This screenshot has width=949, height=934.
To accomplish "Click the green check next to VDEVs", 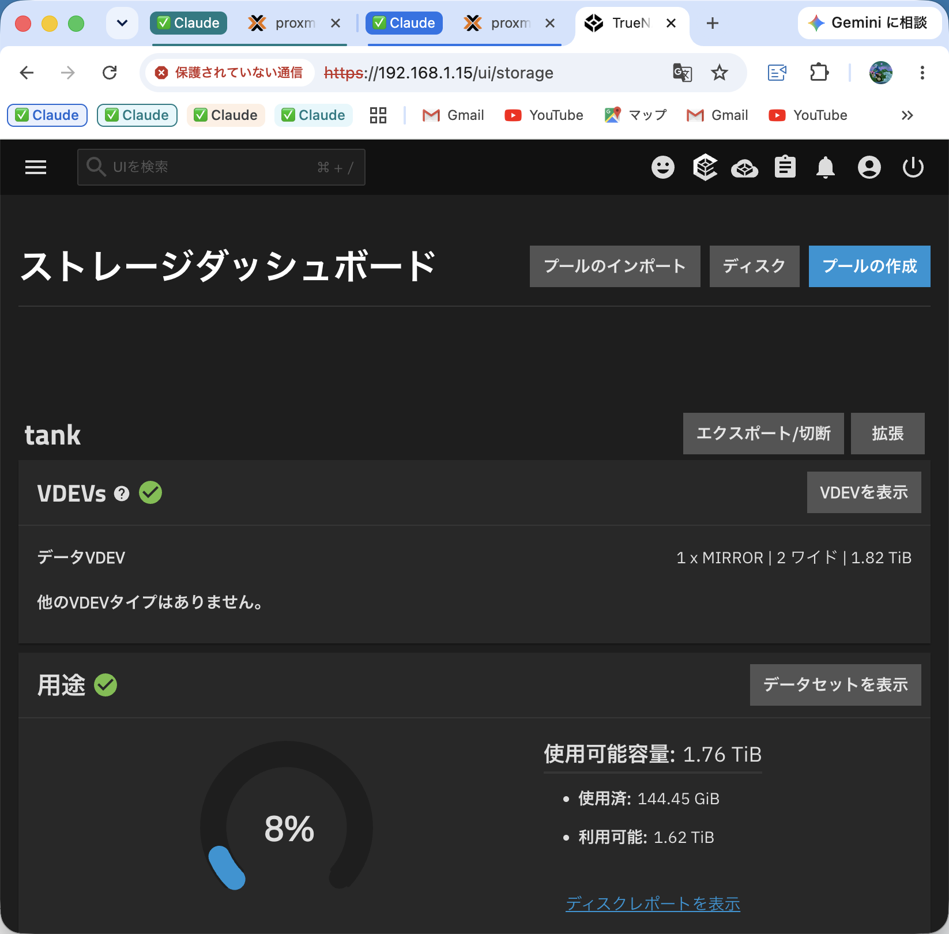I will click(x=150, y=492).
